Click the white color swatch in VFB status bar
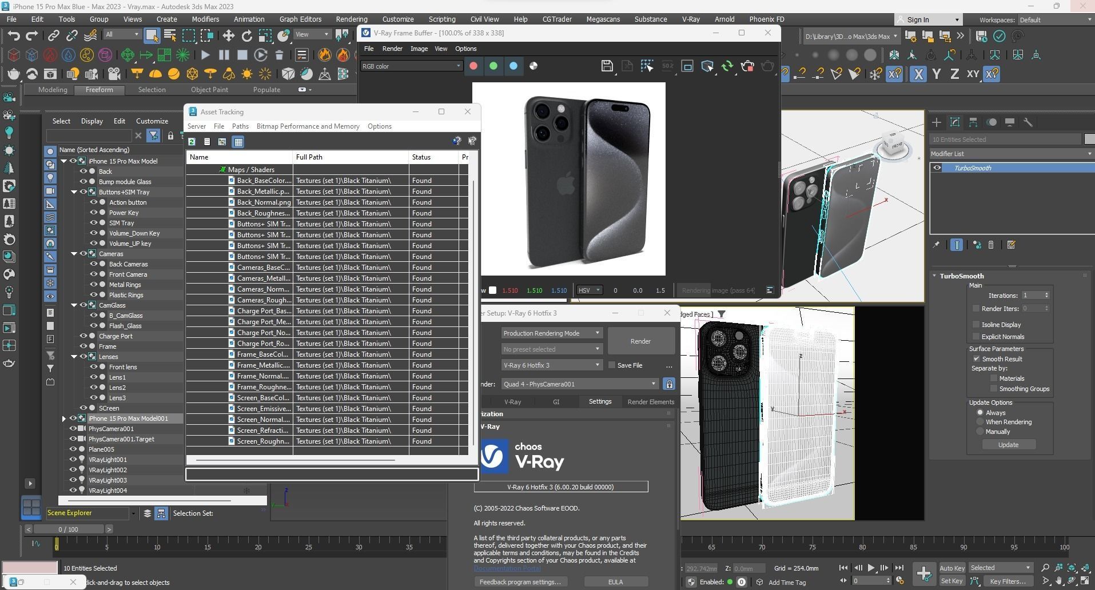Viewport: 1095px width, 590px height. point(492,290)
